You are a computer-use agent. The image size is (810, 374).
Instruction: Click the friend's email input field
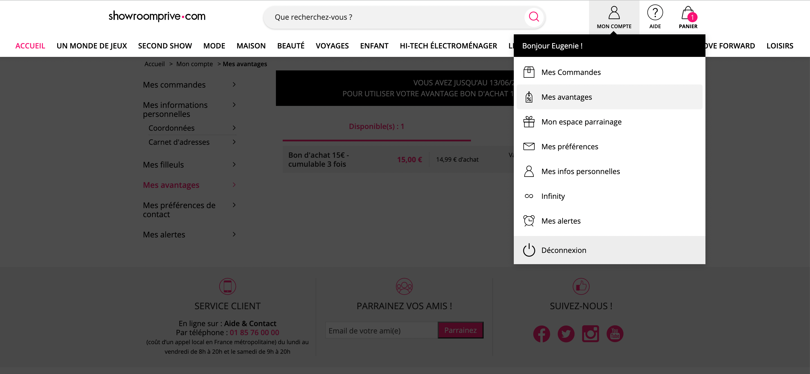(380, 330)
